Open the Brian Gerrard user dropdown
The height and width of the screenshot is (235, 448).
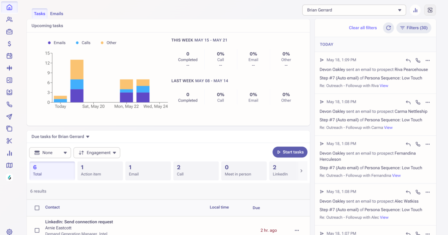pyautogui.click(x=354, y=10)
